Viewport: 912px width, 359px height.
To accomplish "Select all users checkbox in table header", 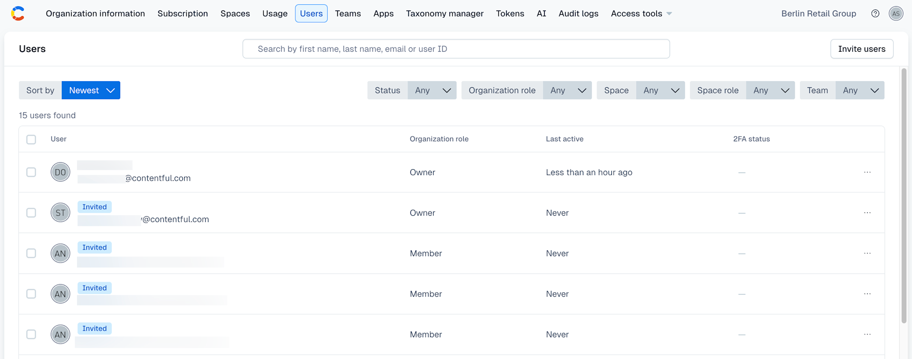I will coord(31,139).
